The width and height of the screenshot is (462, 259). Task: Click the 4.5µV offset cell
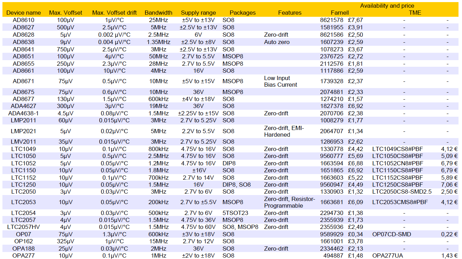click(x=66, y=113)
